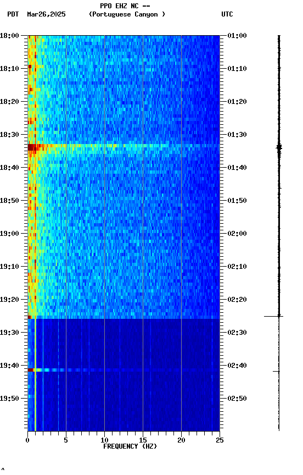Click the '01:20' UTC time label
Screen dimensions: 303x475
237,102
